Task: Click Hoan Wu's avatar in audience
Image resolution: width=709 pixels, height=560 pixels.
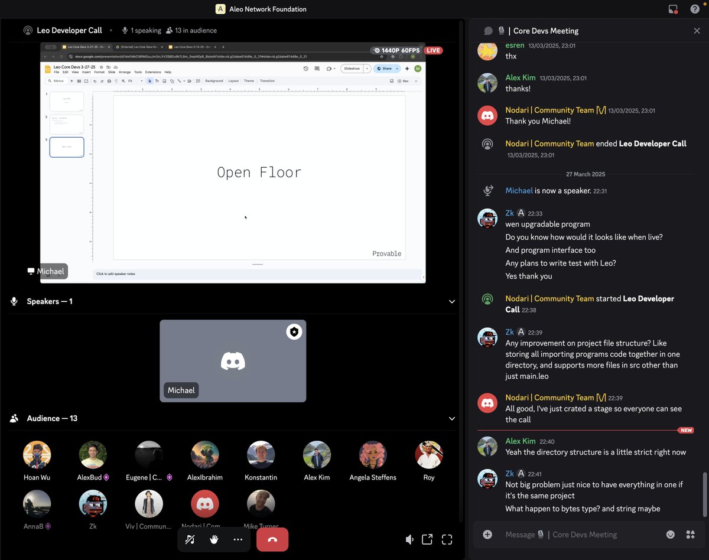Action: [37, 455]
